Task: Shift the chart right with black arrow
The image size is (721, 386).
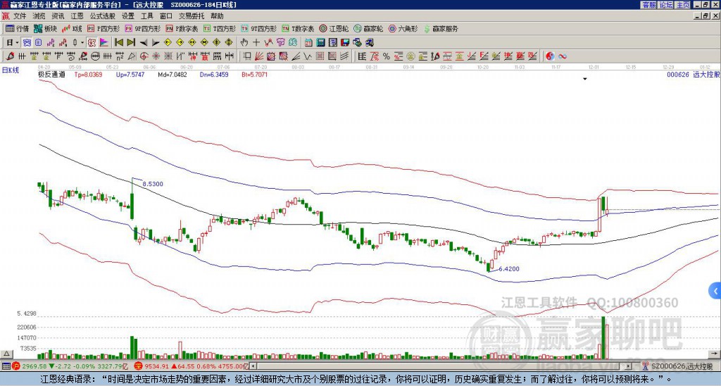Action: pyautogui.click(x=156, y=43)
